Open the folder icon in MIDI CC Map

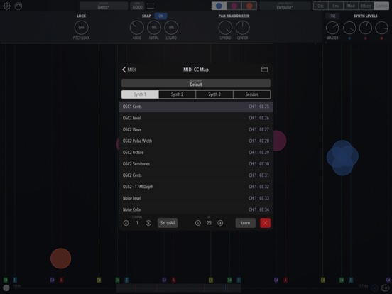(264, 70)
